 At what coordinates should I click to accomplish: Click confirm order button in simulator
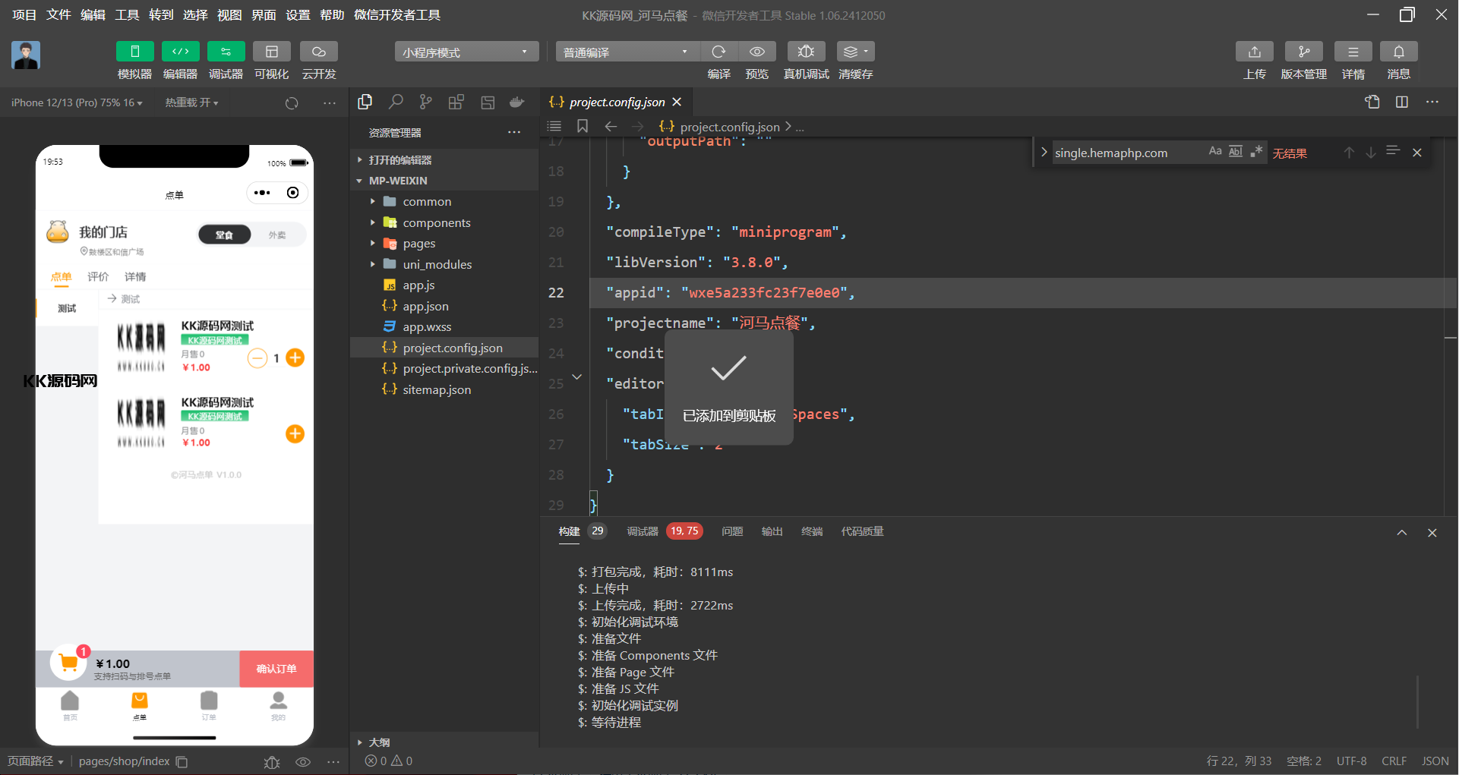tap(276, 669)
